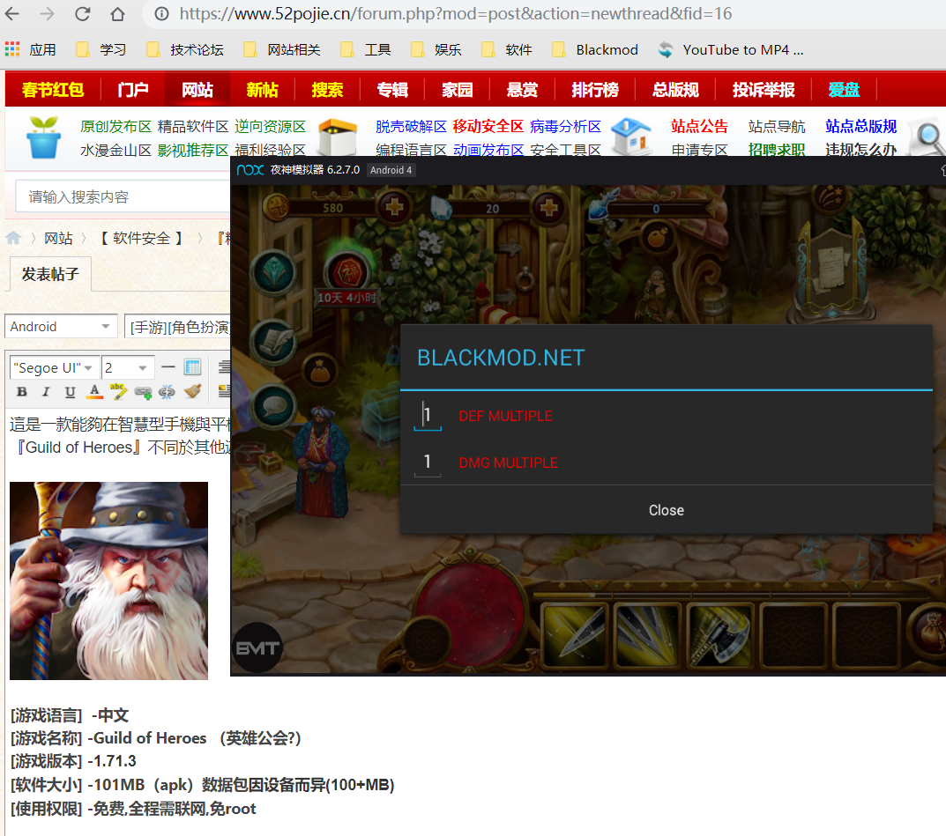Click the teal shield round game icon
Viewport: 946px width, 836px height.
(x=275, y=272)
